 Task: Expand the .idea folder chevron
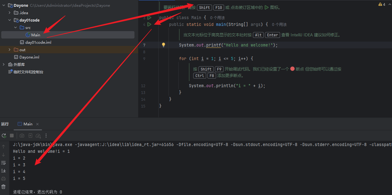10,13
